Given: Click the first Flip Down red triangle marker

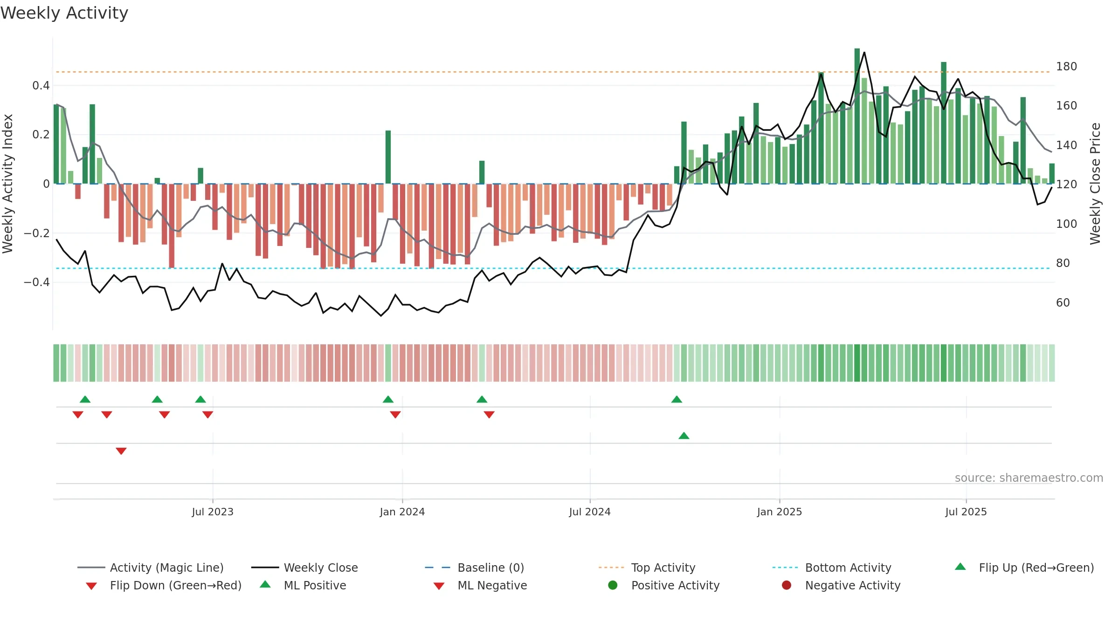Looking at the screenshot, I should 78,415.
